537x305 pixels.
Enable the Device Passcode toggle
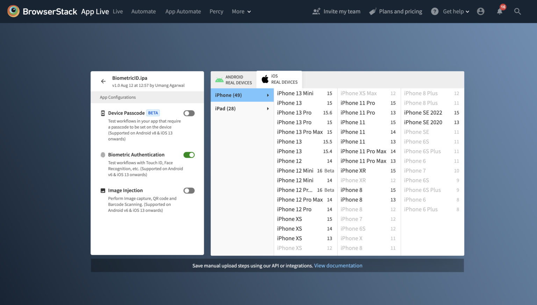click(x=189, y=113)
